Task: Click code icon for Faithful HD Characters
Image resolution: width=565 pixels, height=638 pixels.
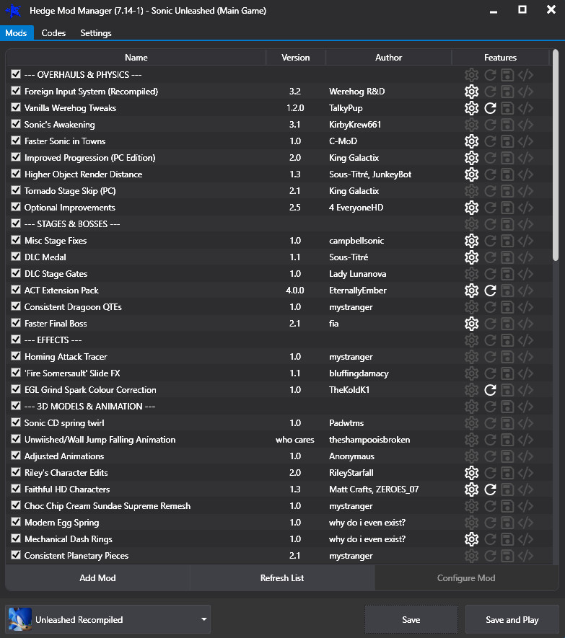Action: click(526, 489)
